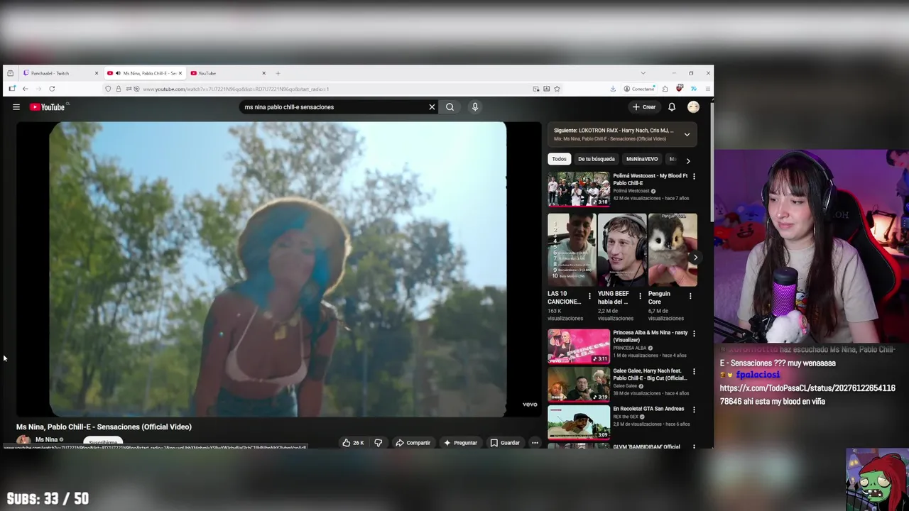Open the Ms Nina channel name link
The height and width of the screenshot is (511, 909).
[46, 439]
